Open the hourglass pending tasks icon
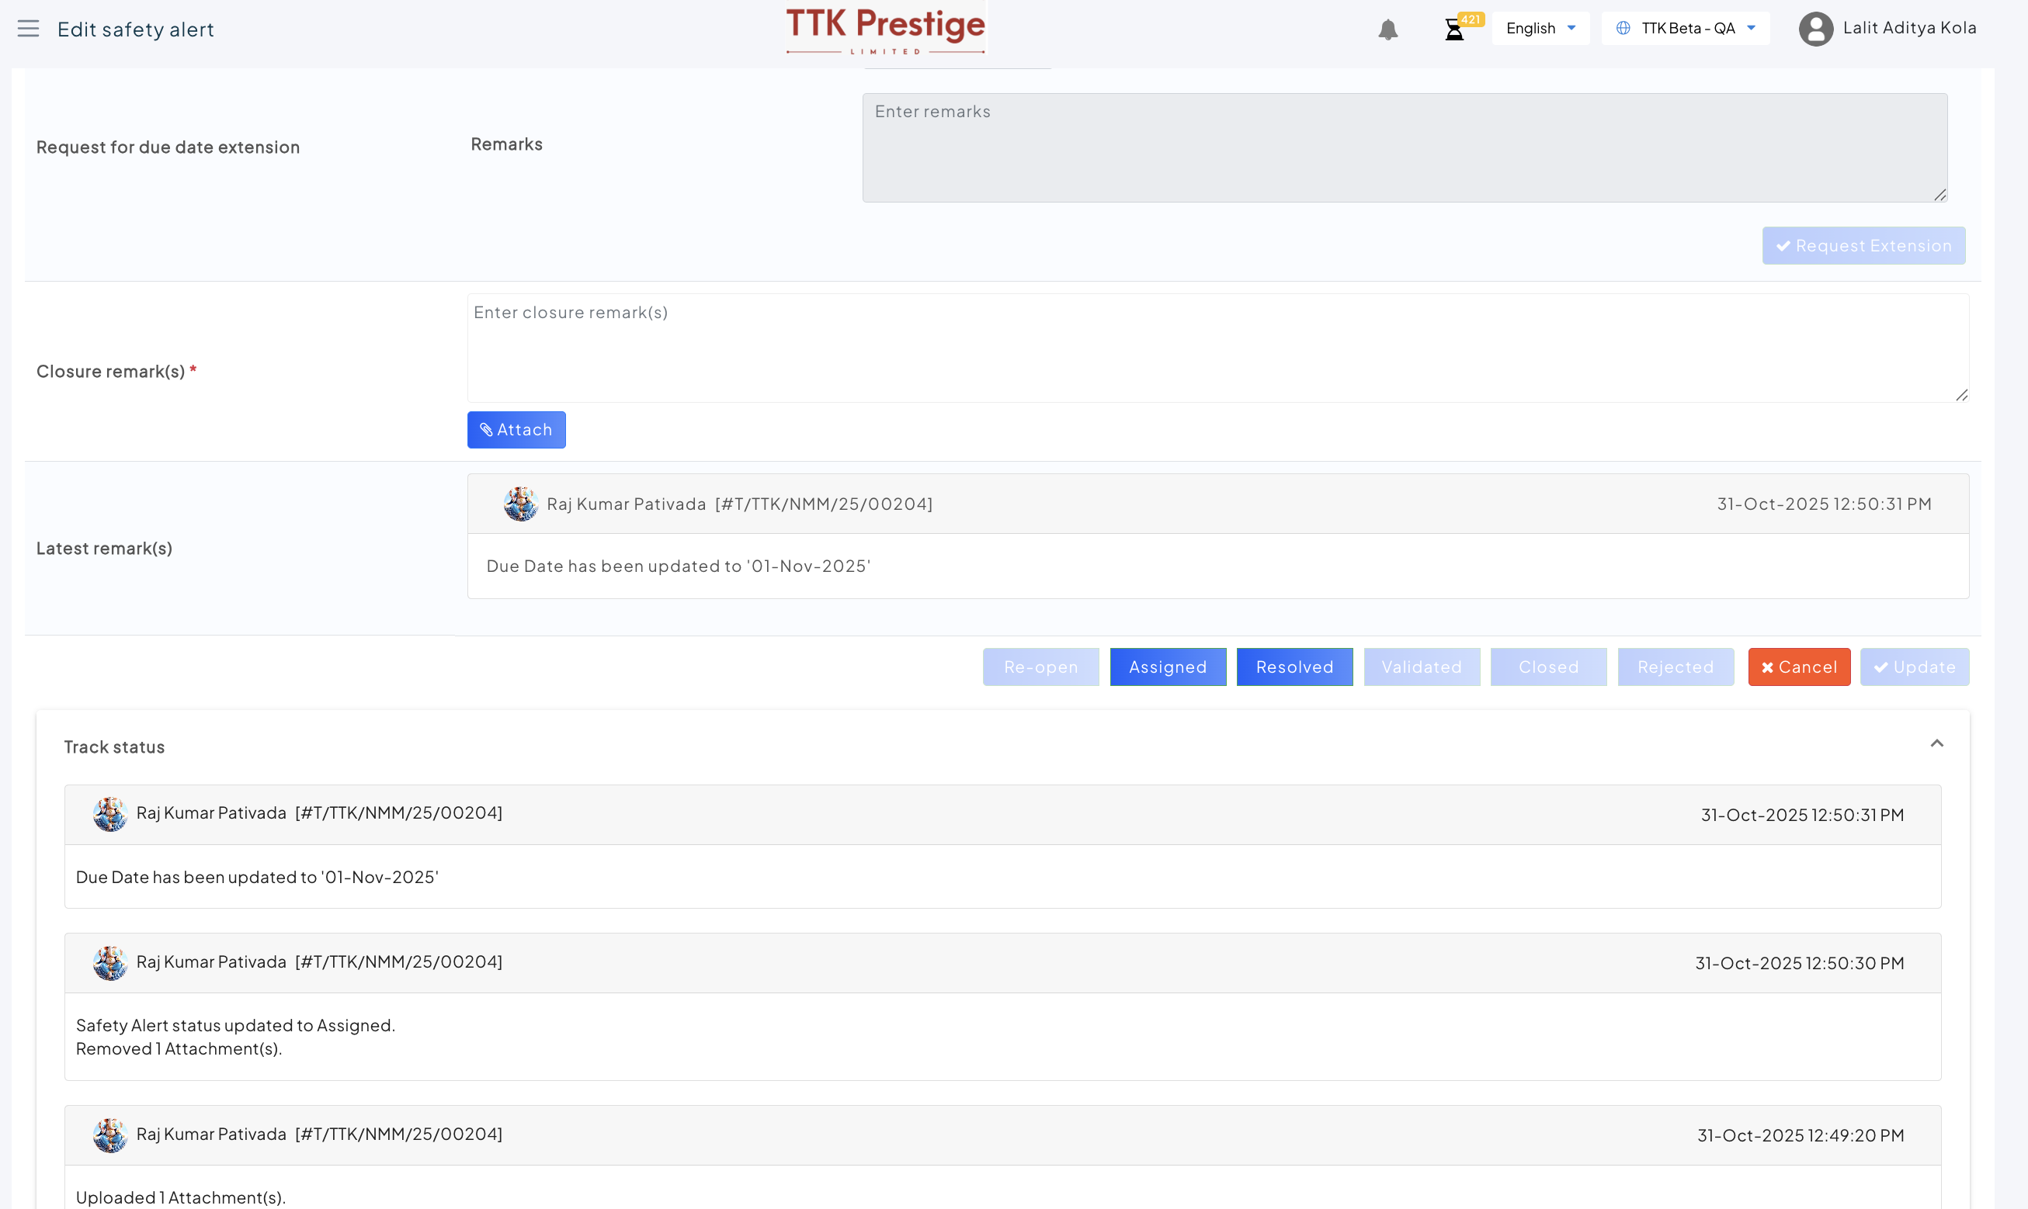 (1454, 30)
